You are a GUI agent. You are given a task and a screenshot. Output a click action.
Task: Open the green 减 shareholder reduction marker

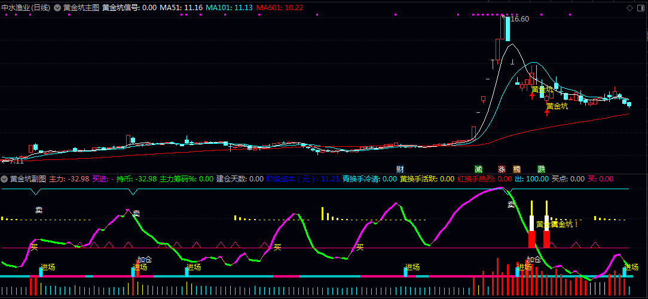478,169
